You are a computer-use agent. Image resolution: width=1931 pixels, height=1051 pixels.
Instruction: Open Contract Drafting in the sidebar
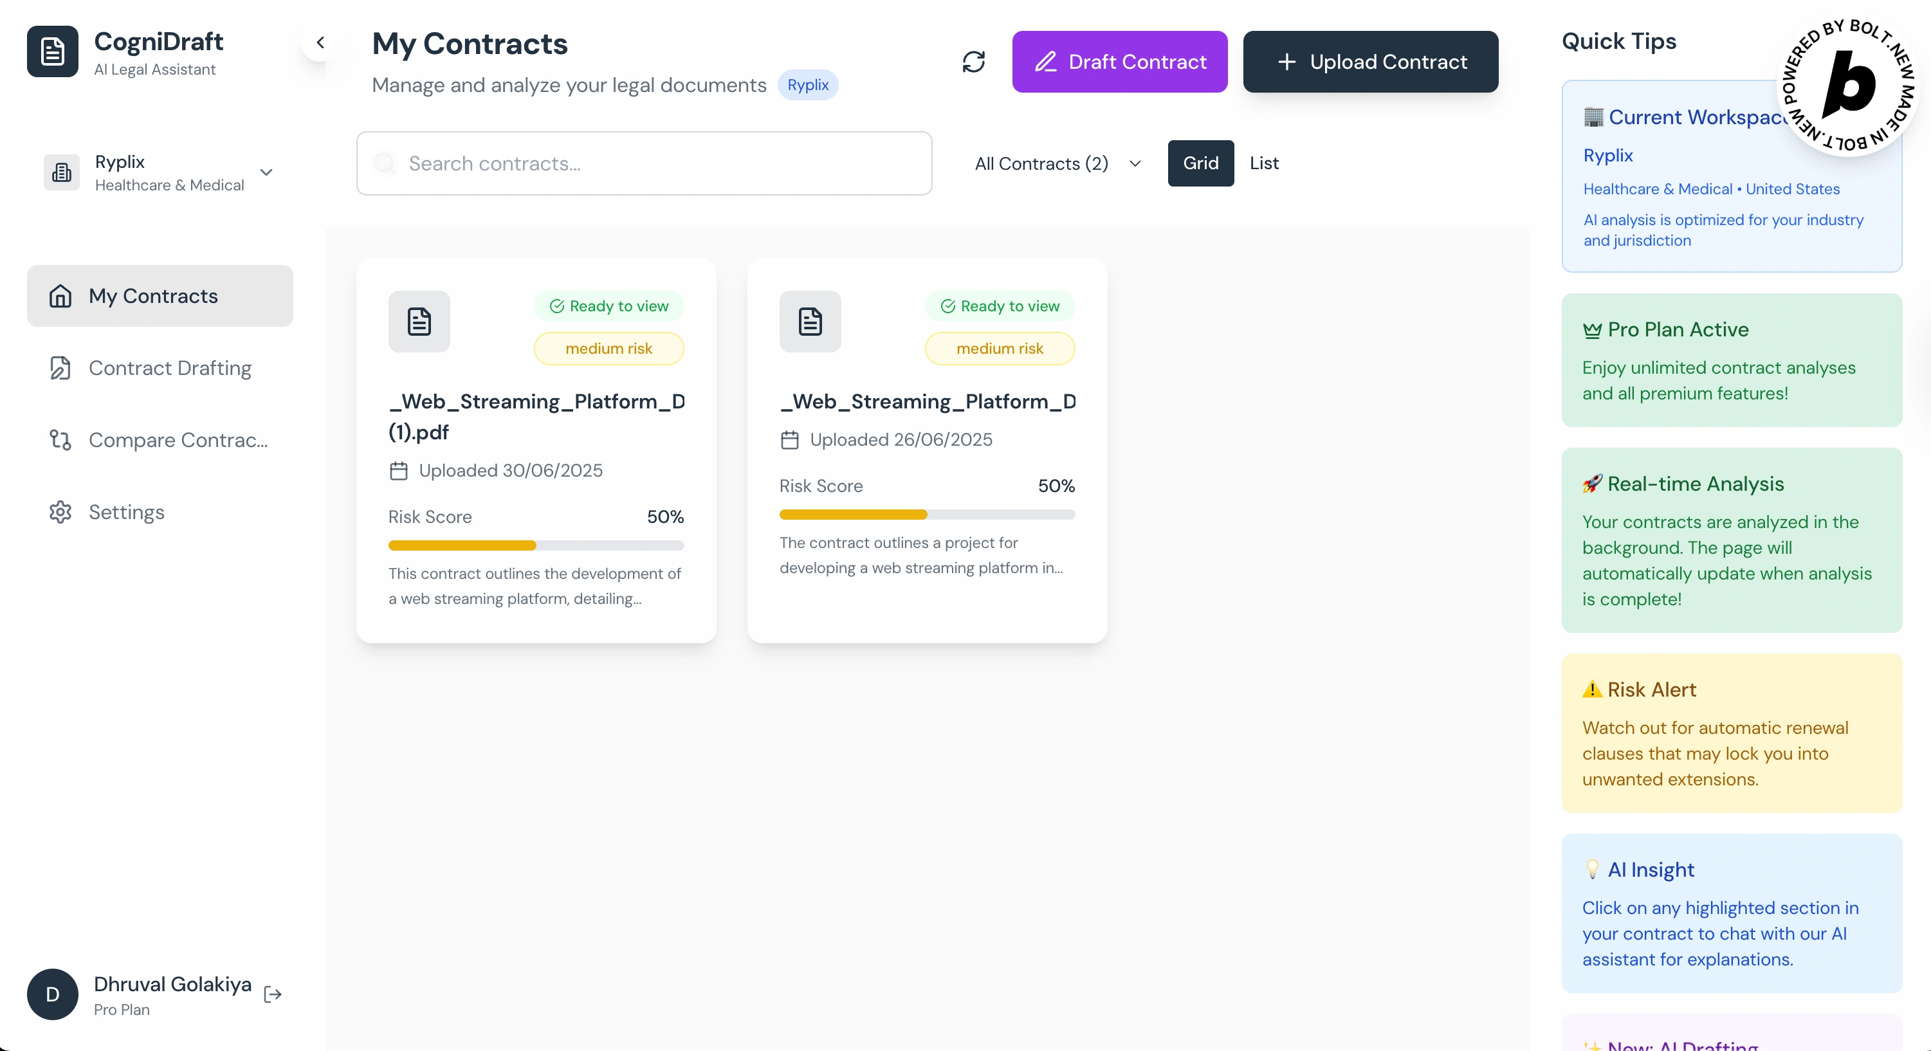click(x=169, y=368)
